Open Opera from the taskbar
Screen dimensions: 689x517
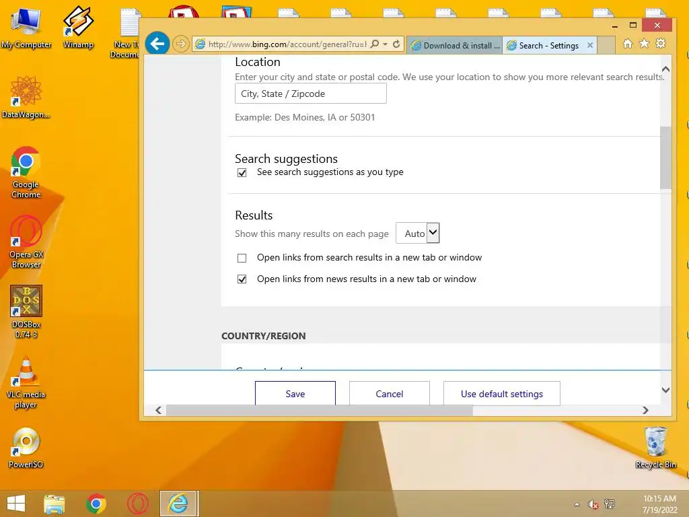[137, 504]
